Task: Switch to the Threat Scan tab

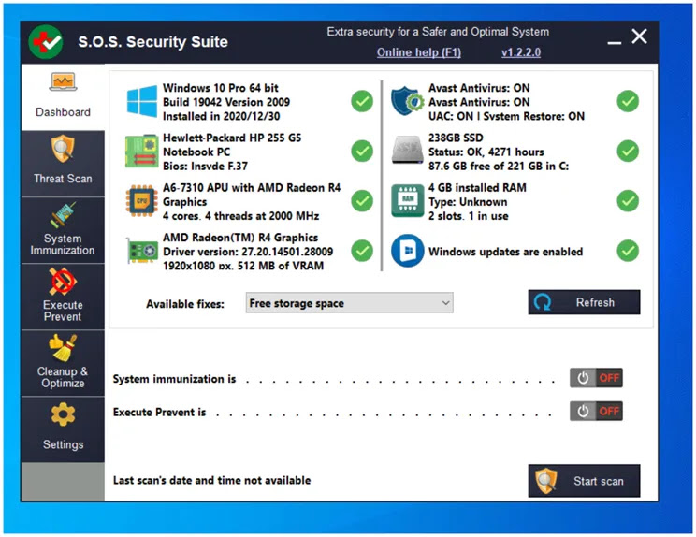Action: (x=63, y=164)
